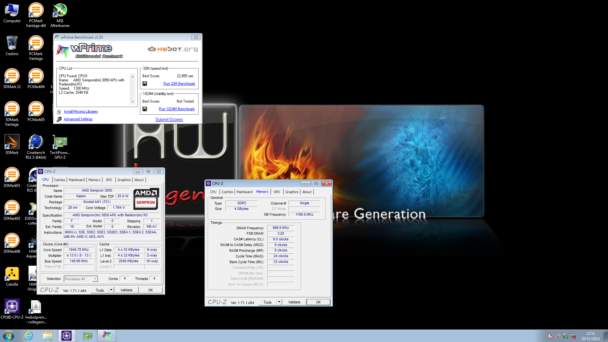Click the save icon for 1024M score
Viewport: 608px width, 342px height.
click(145, 109)
